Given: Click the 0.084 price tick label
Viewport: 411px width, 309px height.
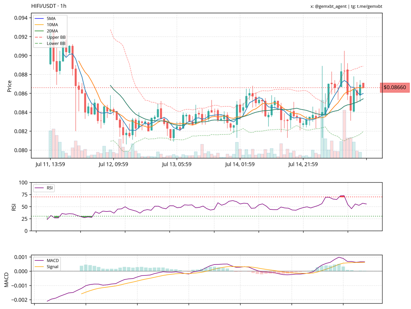Looking at the screenshot, I should tap(21, 113).
